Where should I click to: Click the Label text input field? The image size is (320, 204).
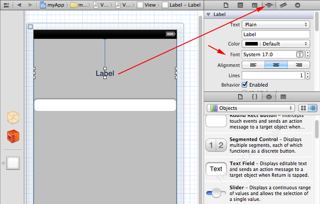(276, 34)
